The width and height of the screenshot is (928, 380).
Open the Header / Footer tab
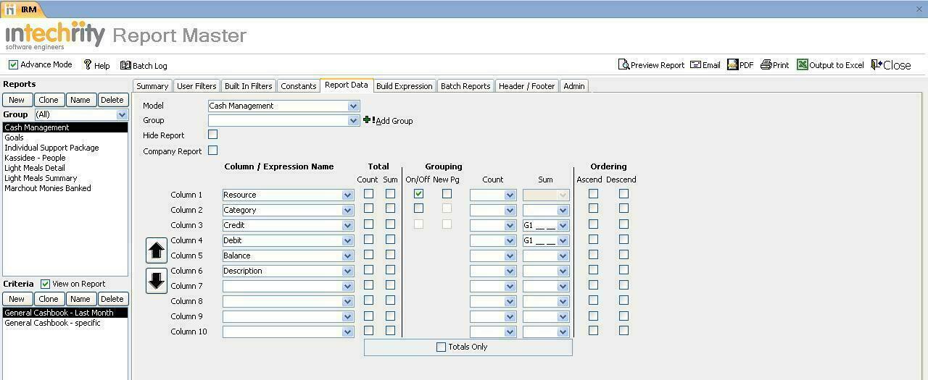(x=527, y=86)
